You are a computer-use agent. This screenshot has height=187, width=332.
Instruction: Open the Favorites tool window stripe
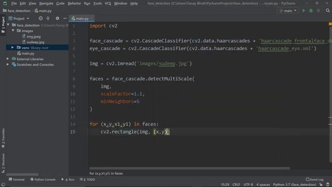[x=3, y=138]
